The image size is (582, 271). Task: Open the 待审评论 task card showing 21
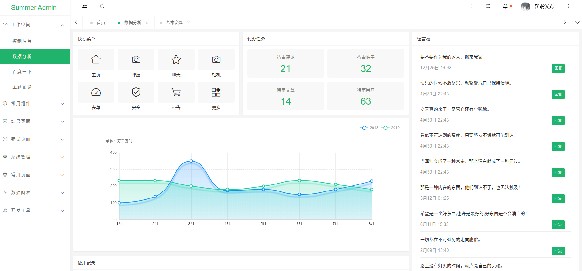pos(286,63)
